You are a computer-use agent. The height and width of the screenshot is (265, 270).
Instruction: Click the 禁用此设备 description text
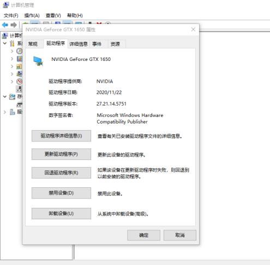[x=110, y=194]
